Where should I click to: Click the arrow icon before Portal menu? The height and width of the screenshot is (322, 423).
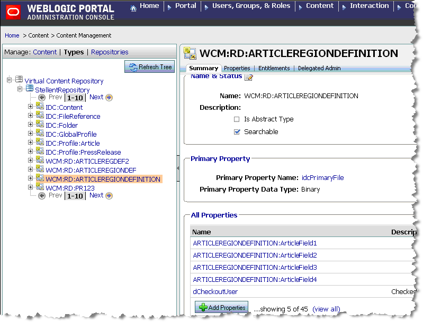(x=169, y=7)
